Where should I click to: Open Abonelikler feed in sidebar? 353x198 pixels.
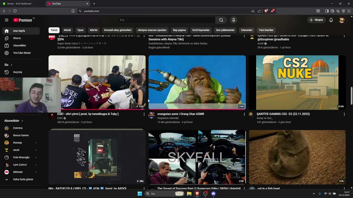[x=21, y=45]
